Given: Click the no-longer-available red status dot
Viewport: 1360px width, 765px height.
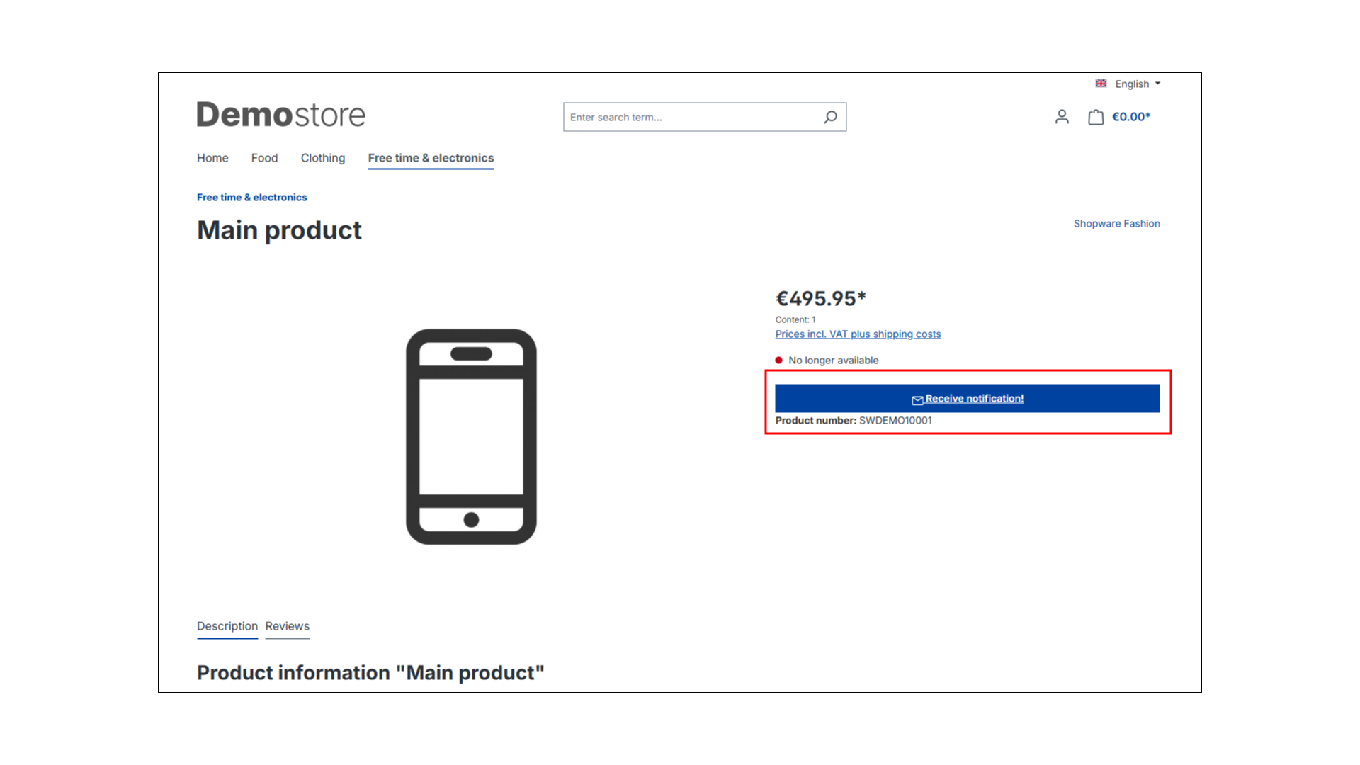Looking at the screenshot, I should coord(779,360).
